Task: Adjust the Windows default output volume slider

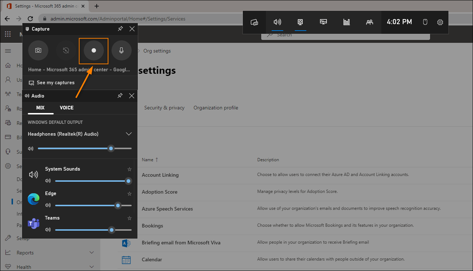Action: pos(85,148)
